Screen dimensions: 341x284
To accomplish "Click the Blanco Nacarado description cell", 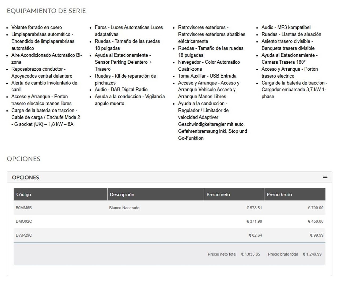I will coord(124,208).
